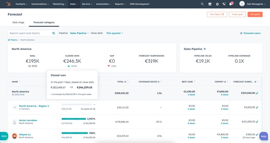Edit forecast submission for Annie Larrabee row
The image size is (270, 143).
click(x=257, y=122)
